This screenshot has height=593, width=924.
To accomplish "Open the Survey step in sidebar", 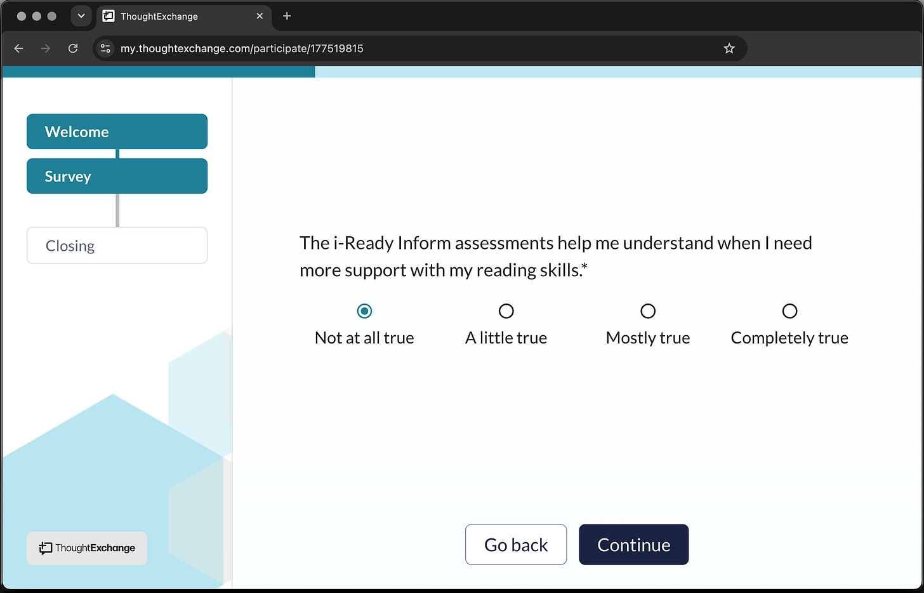I will (117, 176).
